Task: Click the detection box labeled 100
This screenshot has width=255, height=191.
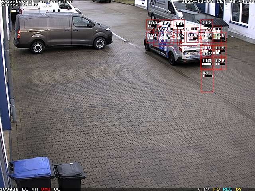Action: point(152,25)
